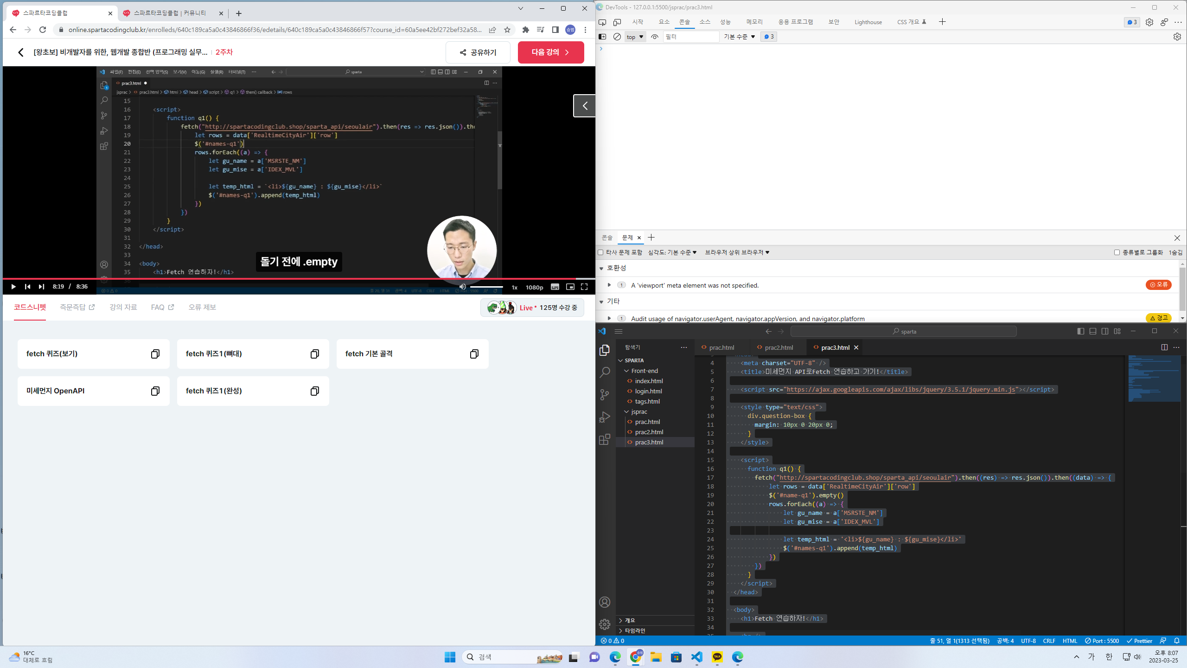
Task: Toggle fullscreen for the lecture video
Action: [x=584, y=287]
